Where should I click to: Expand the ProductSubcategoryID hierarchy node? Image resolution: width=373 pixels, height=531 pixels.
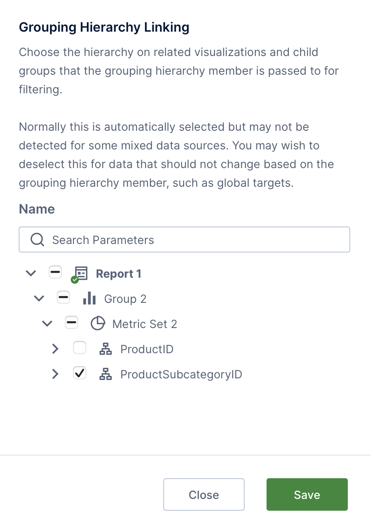(x=55, y=374)
